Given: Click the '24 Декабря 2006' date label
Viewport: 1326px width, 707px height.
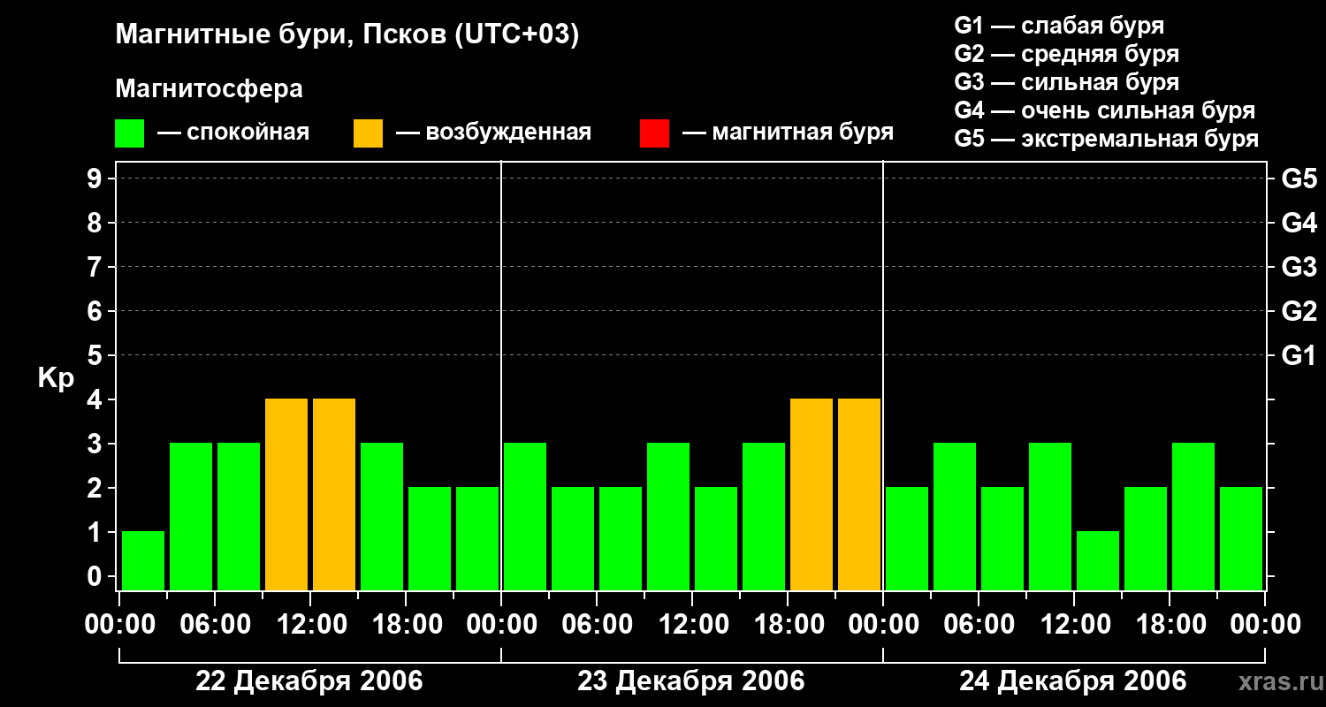Looking at the screenshot, I should click(1073, 681).
